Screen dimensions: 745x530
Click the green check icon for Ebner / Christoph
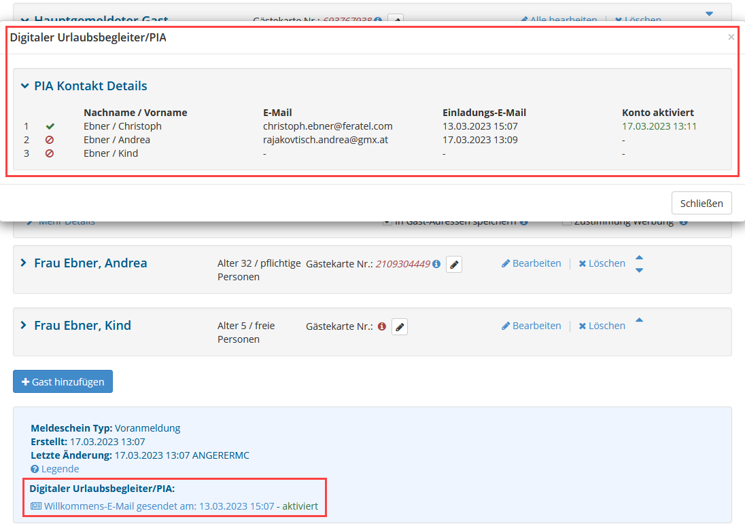50,126
